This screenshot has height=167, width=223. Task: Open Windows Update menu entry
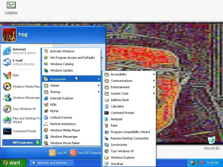pos(71,70)
